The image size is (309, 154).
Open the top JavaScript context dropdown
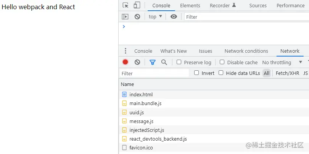point(155,16)
